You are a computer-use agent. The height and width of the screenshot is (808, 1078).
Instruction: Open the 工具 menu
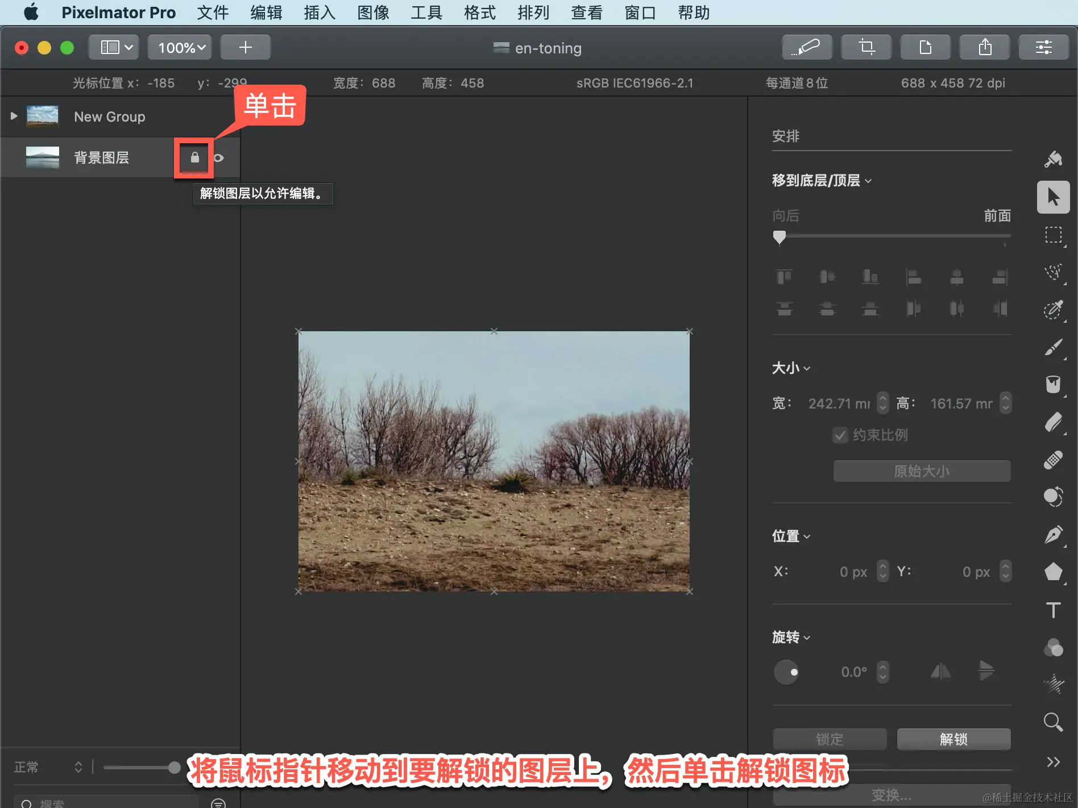[426, 13]
